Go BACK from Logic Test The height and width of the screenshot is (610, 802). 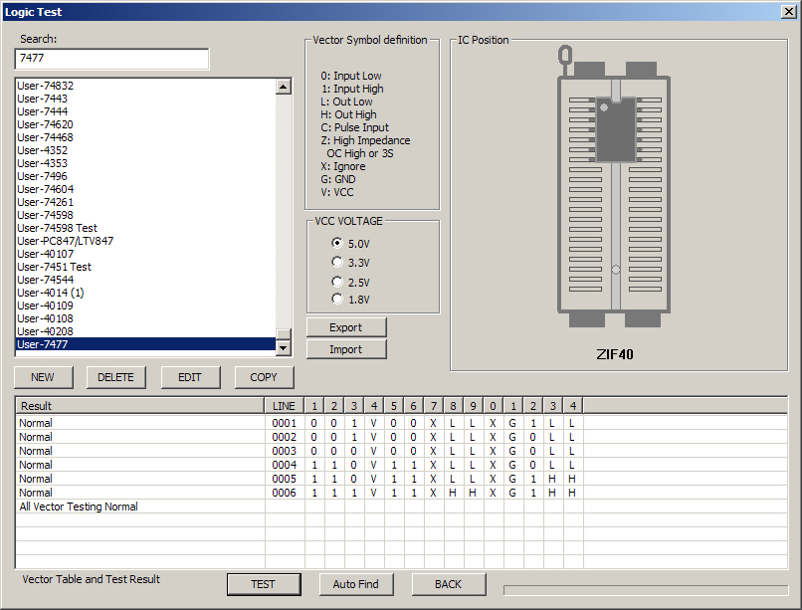pyautogui.click(x=448, y=584)
